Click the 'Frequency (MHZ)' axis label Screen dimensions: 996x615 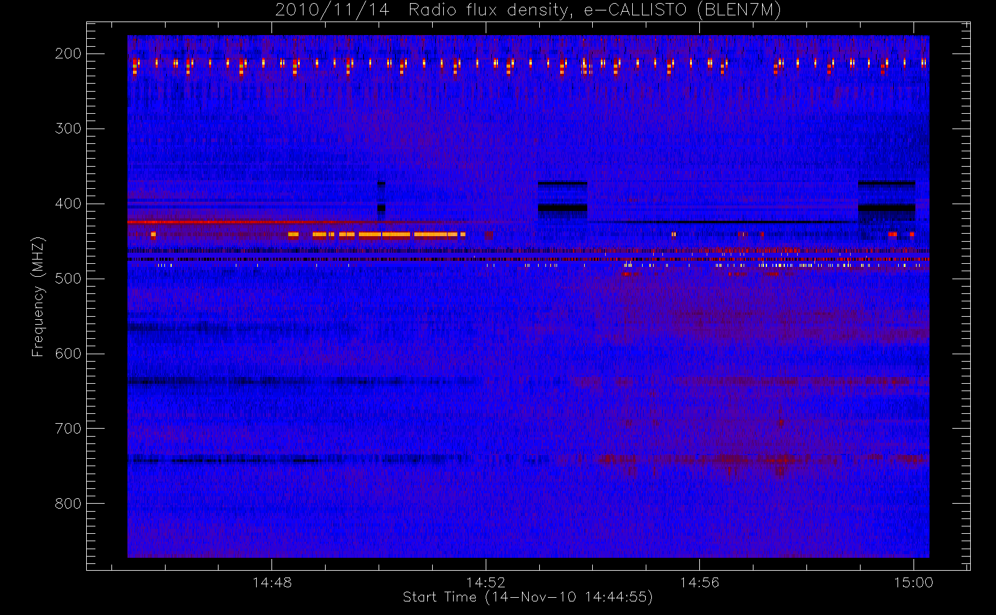click(38, 296)
